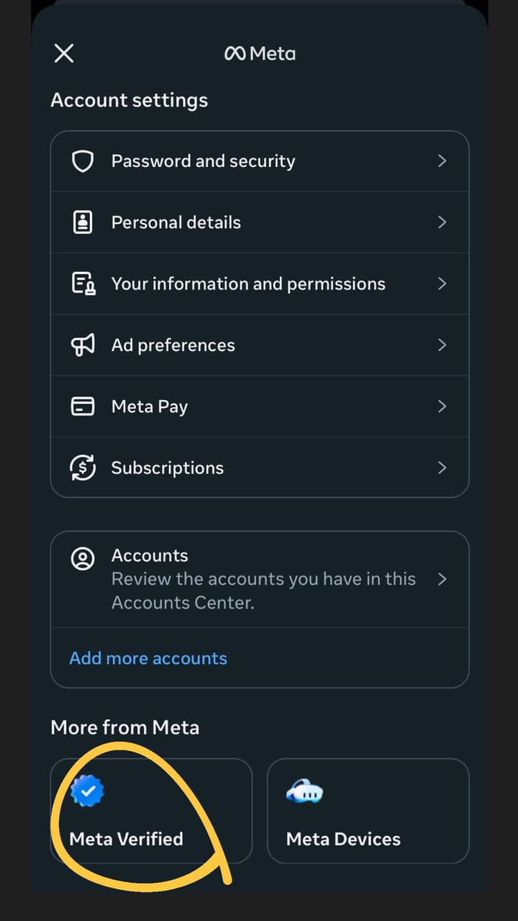
Task: Open Personal details chevron arrow
Action: (442, 222)
